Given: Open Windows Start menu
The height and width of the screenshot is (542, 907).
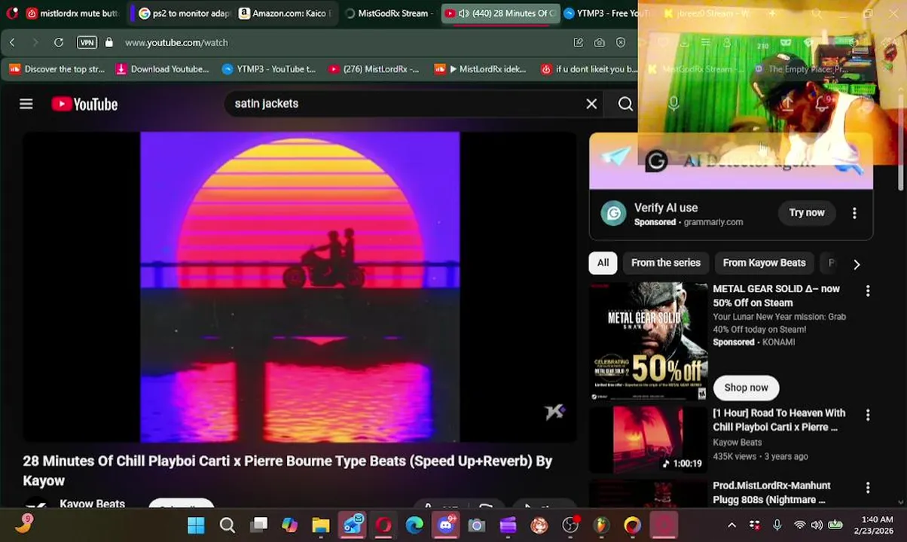Looking at the screenshot, I should 196,525.
